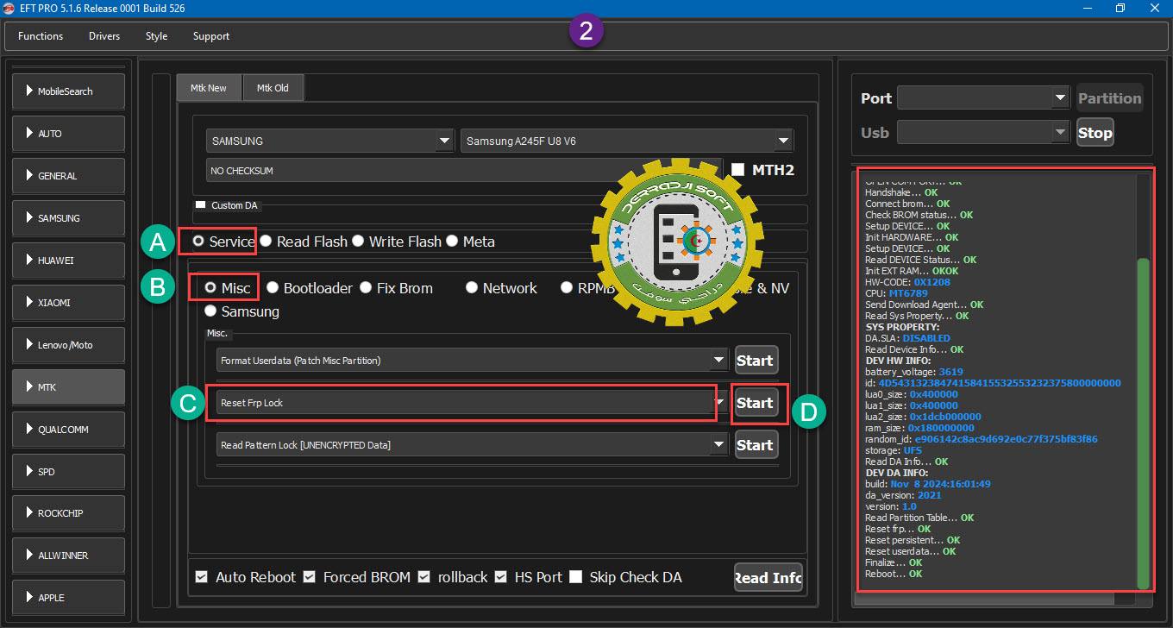
Task: Click the Partition button
Action: [1109, 98]
